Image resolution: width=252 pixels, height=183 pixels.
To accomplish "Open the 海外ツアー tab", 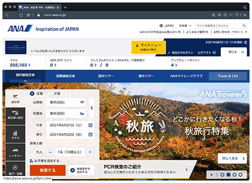I will (x=146, y=76).
